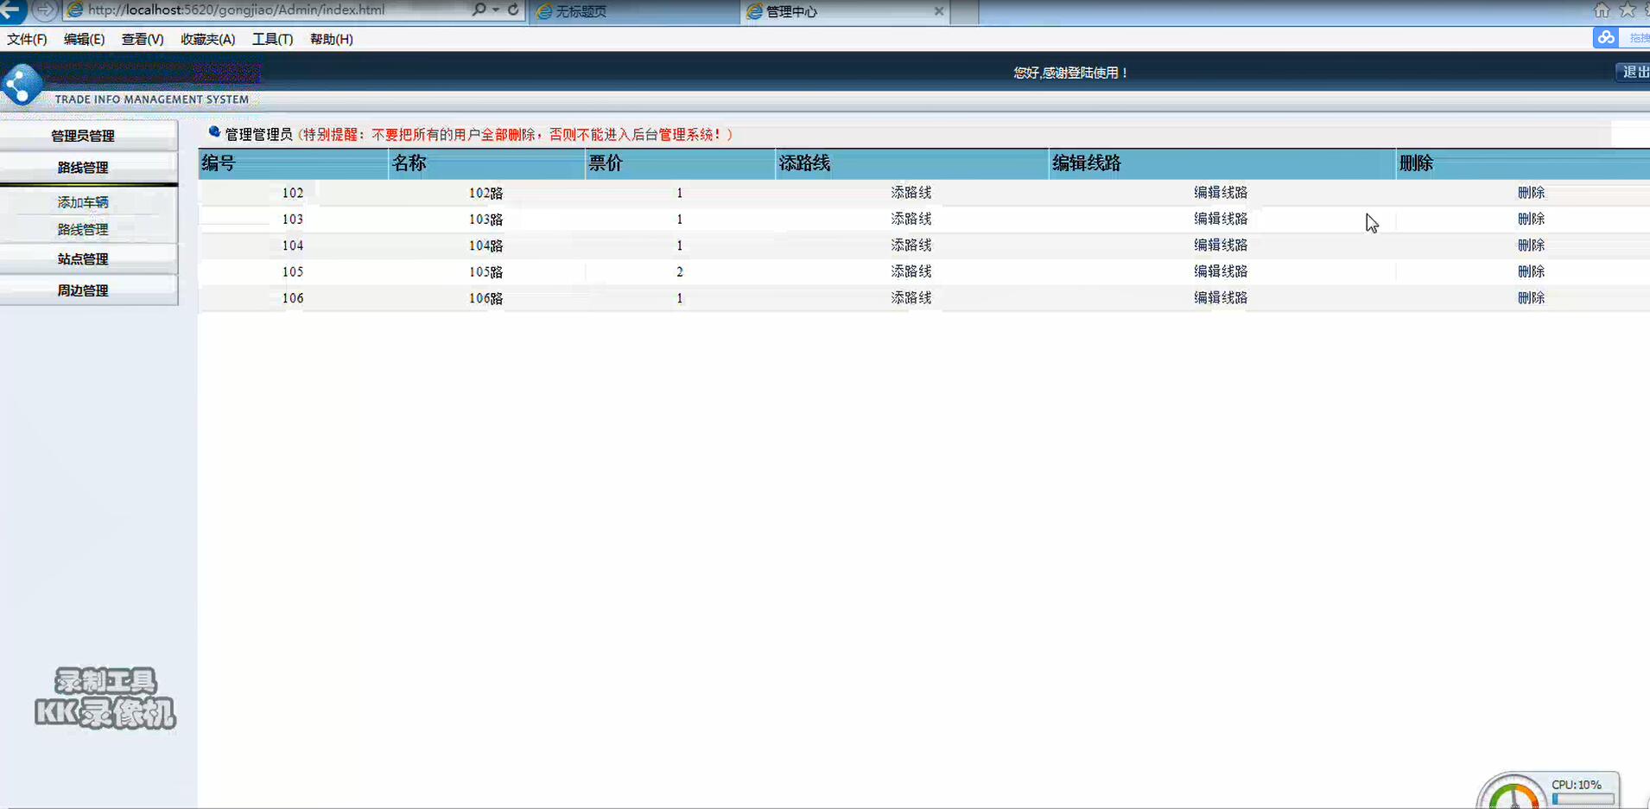1650x809 pixels.
Task: Click 添路线 for route 103
Action: click(x=911, y=219)
